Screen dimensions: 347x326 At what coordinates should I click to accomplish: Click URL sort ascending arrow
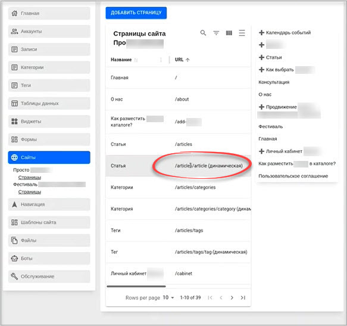187,60
